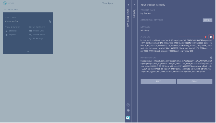
Task: Click the App Store icon in sidebar
Action: (x=128, y=117)
